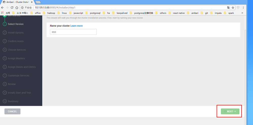
Task: Select the Select Version wizard step
Action: (16, 24)
